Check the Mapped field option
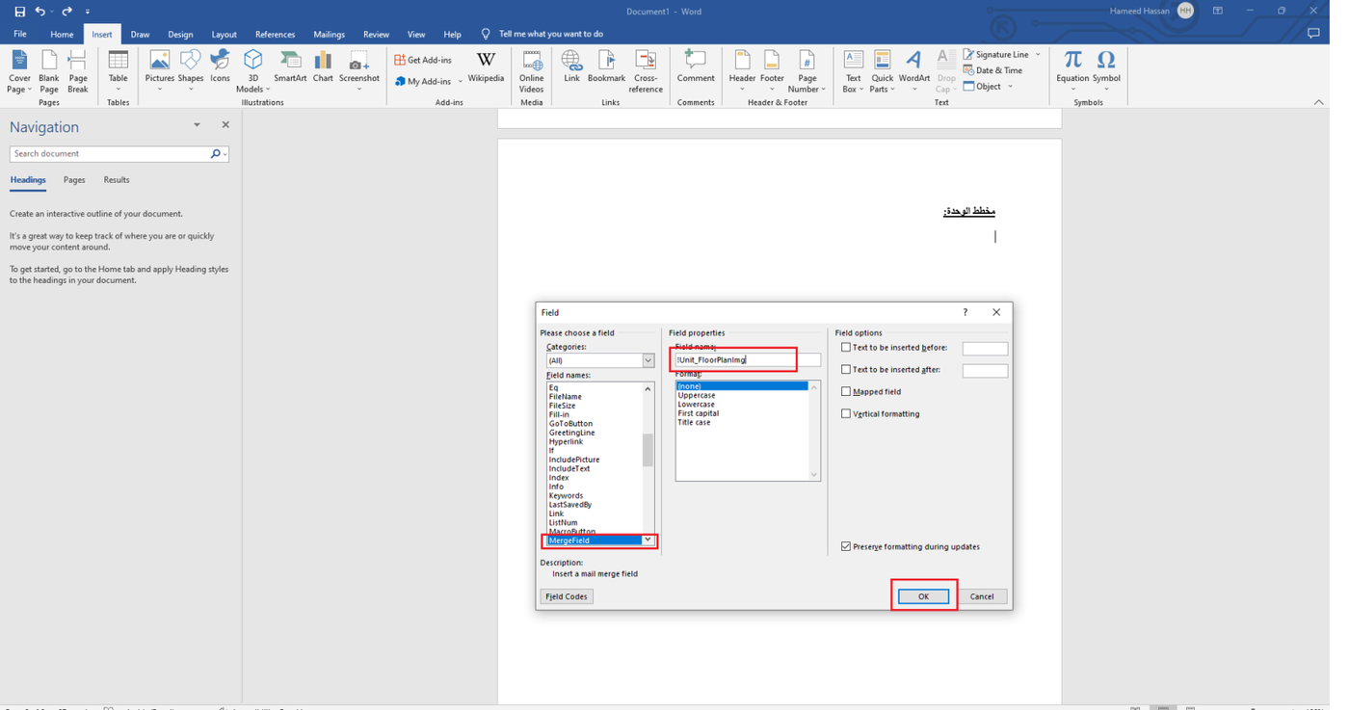The image size is (1349, 710). coord(846,392)
